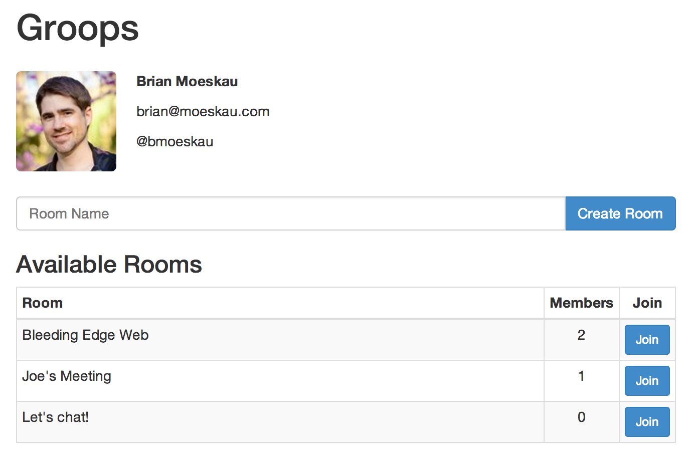Join the Let's chat! room
The image size is (691, 458).
(x=647, y=422)
